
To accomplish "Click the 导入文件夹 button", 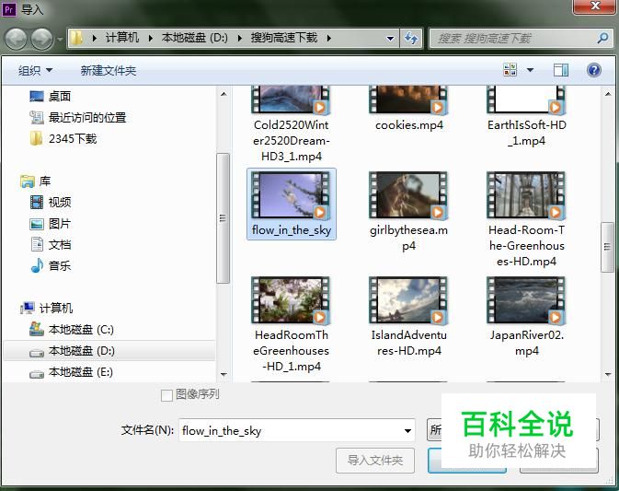I will coord(375,461).
